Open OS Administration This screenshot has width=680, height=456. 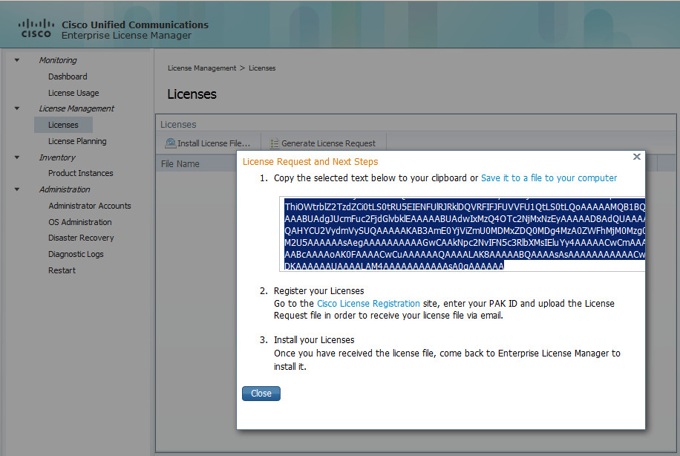79,222
